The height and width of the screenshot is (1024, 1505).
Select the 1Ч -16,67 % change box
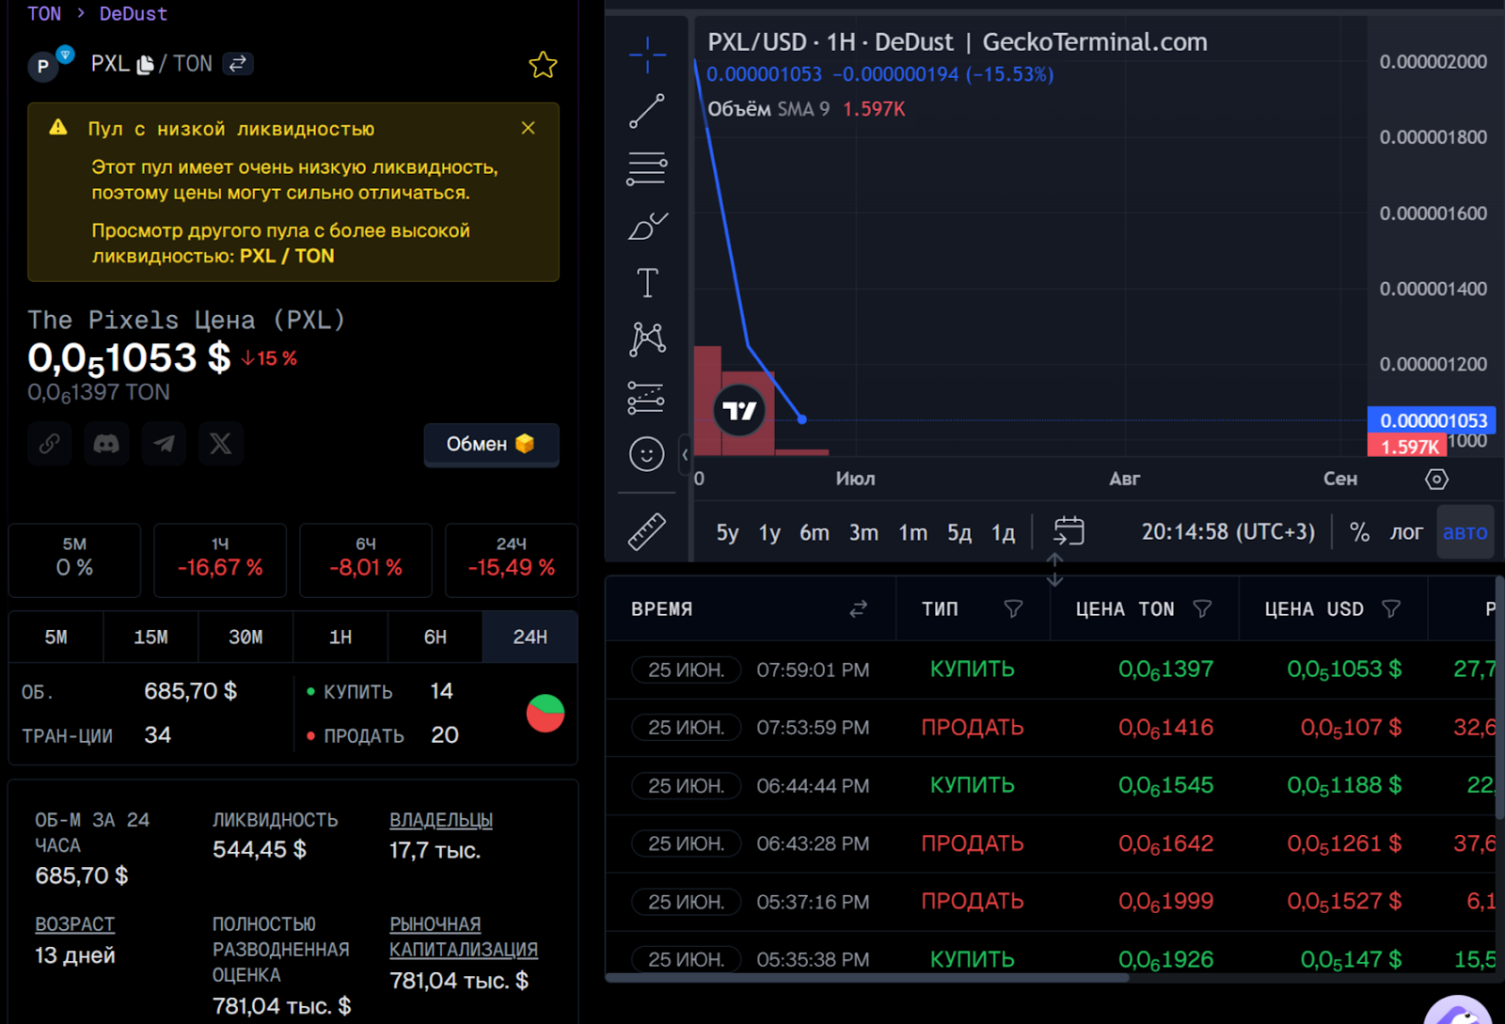click(220, 559)
